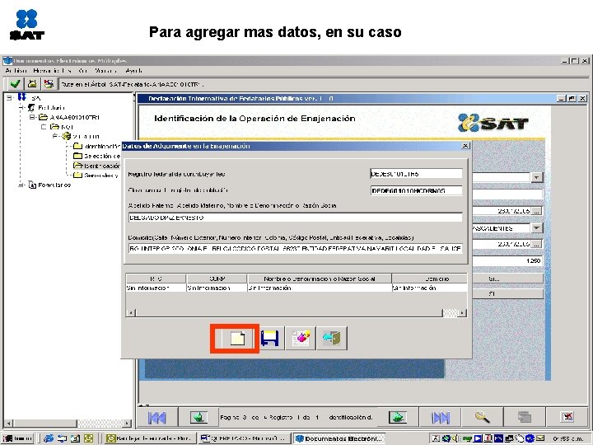593x445 pixels.
Task: Click the SAT root icon in tree
Action: [x=22, y=97]
